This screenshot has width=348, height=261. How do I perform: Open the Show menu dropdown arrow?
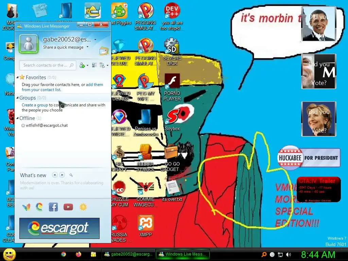[107, 65]
